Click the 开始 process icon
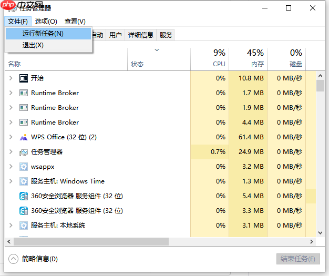Screen dimensions: 329x276 pos(24,78)
